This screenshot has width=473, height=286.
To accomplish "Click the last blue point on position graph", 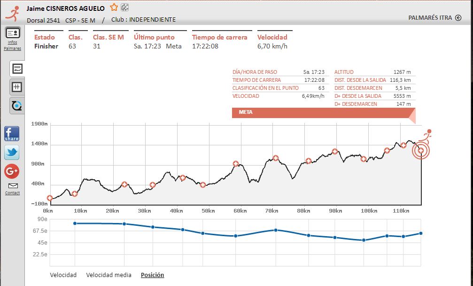I will (421, 233).
